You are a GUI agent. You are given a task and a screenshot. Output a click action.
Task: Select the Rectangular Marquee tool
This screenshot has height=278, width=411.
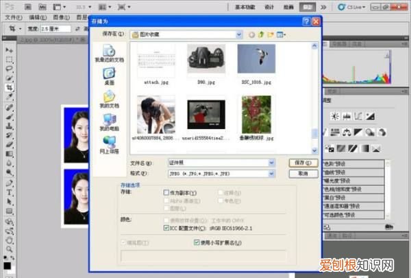9,60
